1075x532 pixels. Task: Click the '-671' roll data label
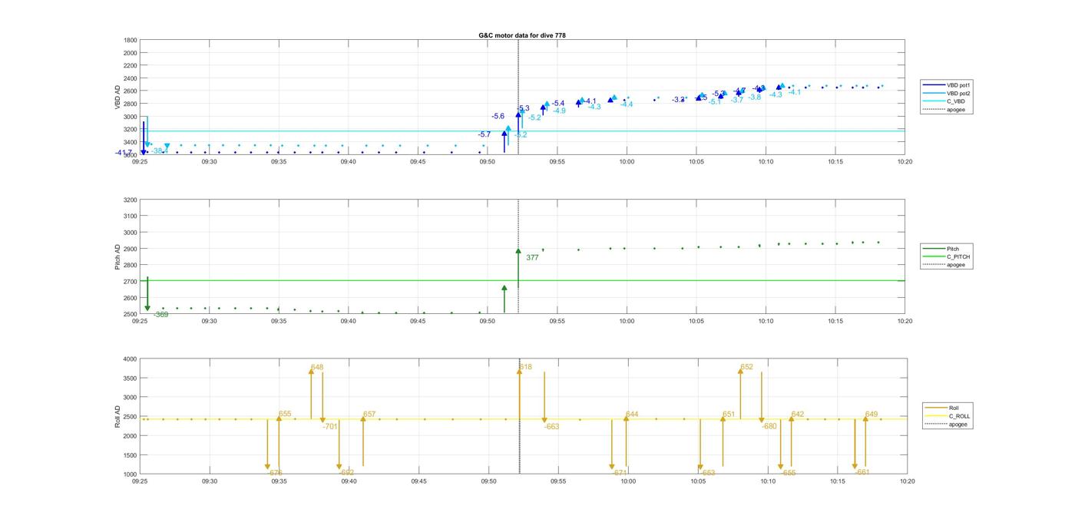tap(620, 473)
